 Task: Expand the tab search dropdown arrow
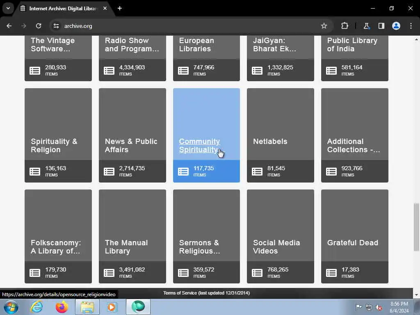(x=8, y=8)
